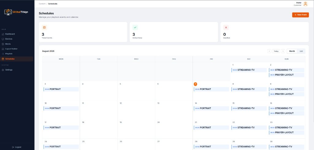The width and height of the screenshot is (314, 150).
Task: Click the Dashboard sidebar icon
Action: (3, 34)
